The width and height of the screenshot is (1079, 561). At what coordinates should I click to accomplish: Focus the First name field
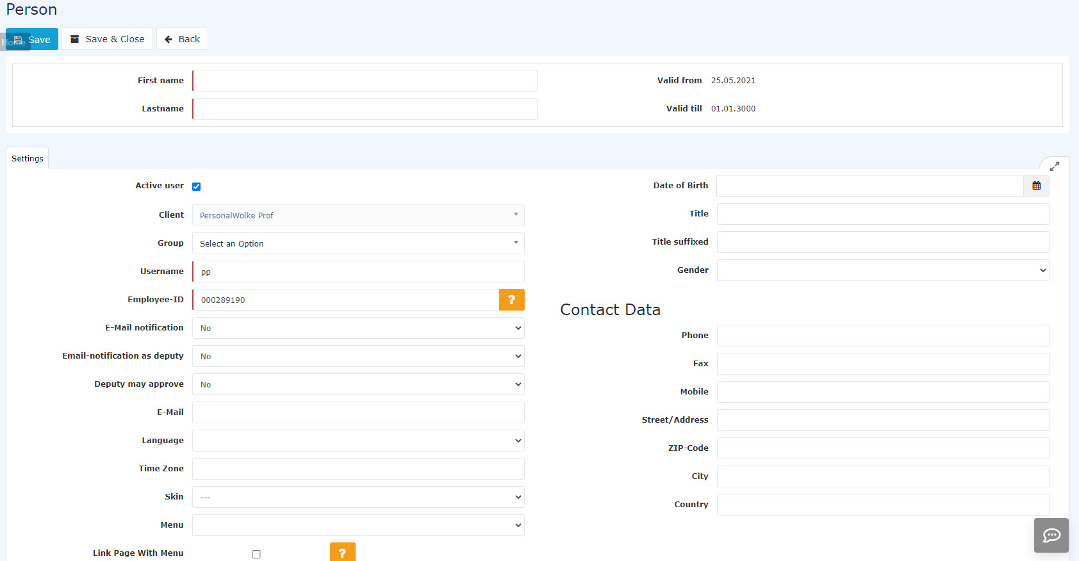click(x=365, y=81)
